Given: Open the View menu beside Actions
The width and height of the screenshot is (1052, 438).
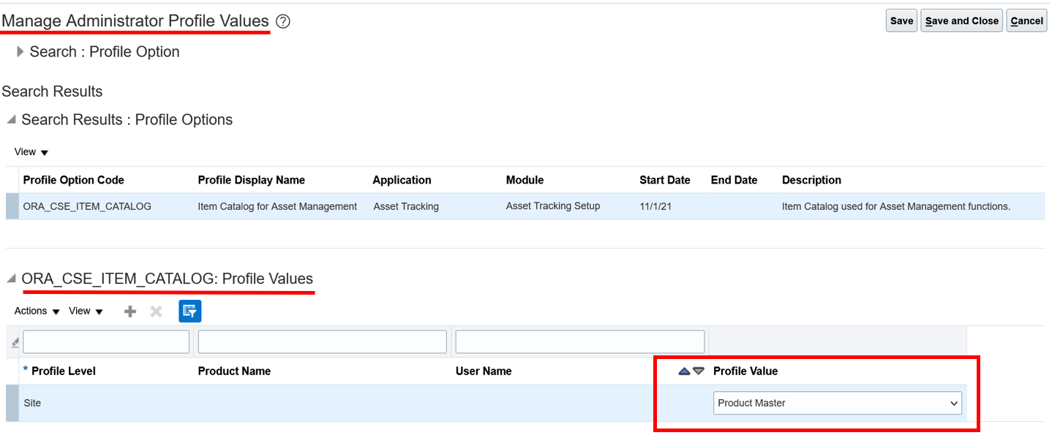Looking at the screenshot, I should tap(86, 311).
